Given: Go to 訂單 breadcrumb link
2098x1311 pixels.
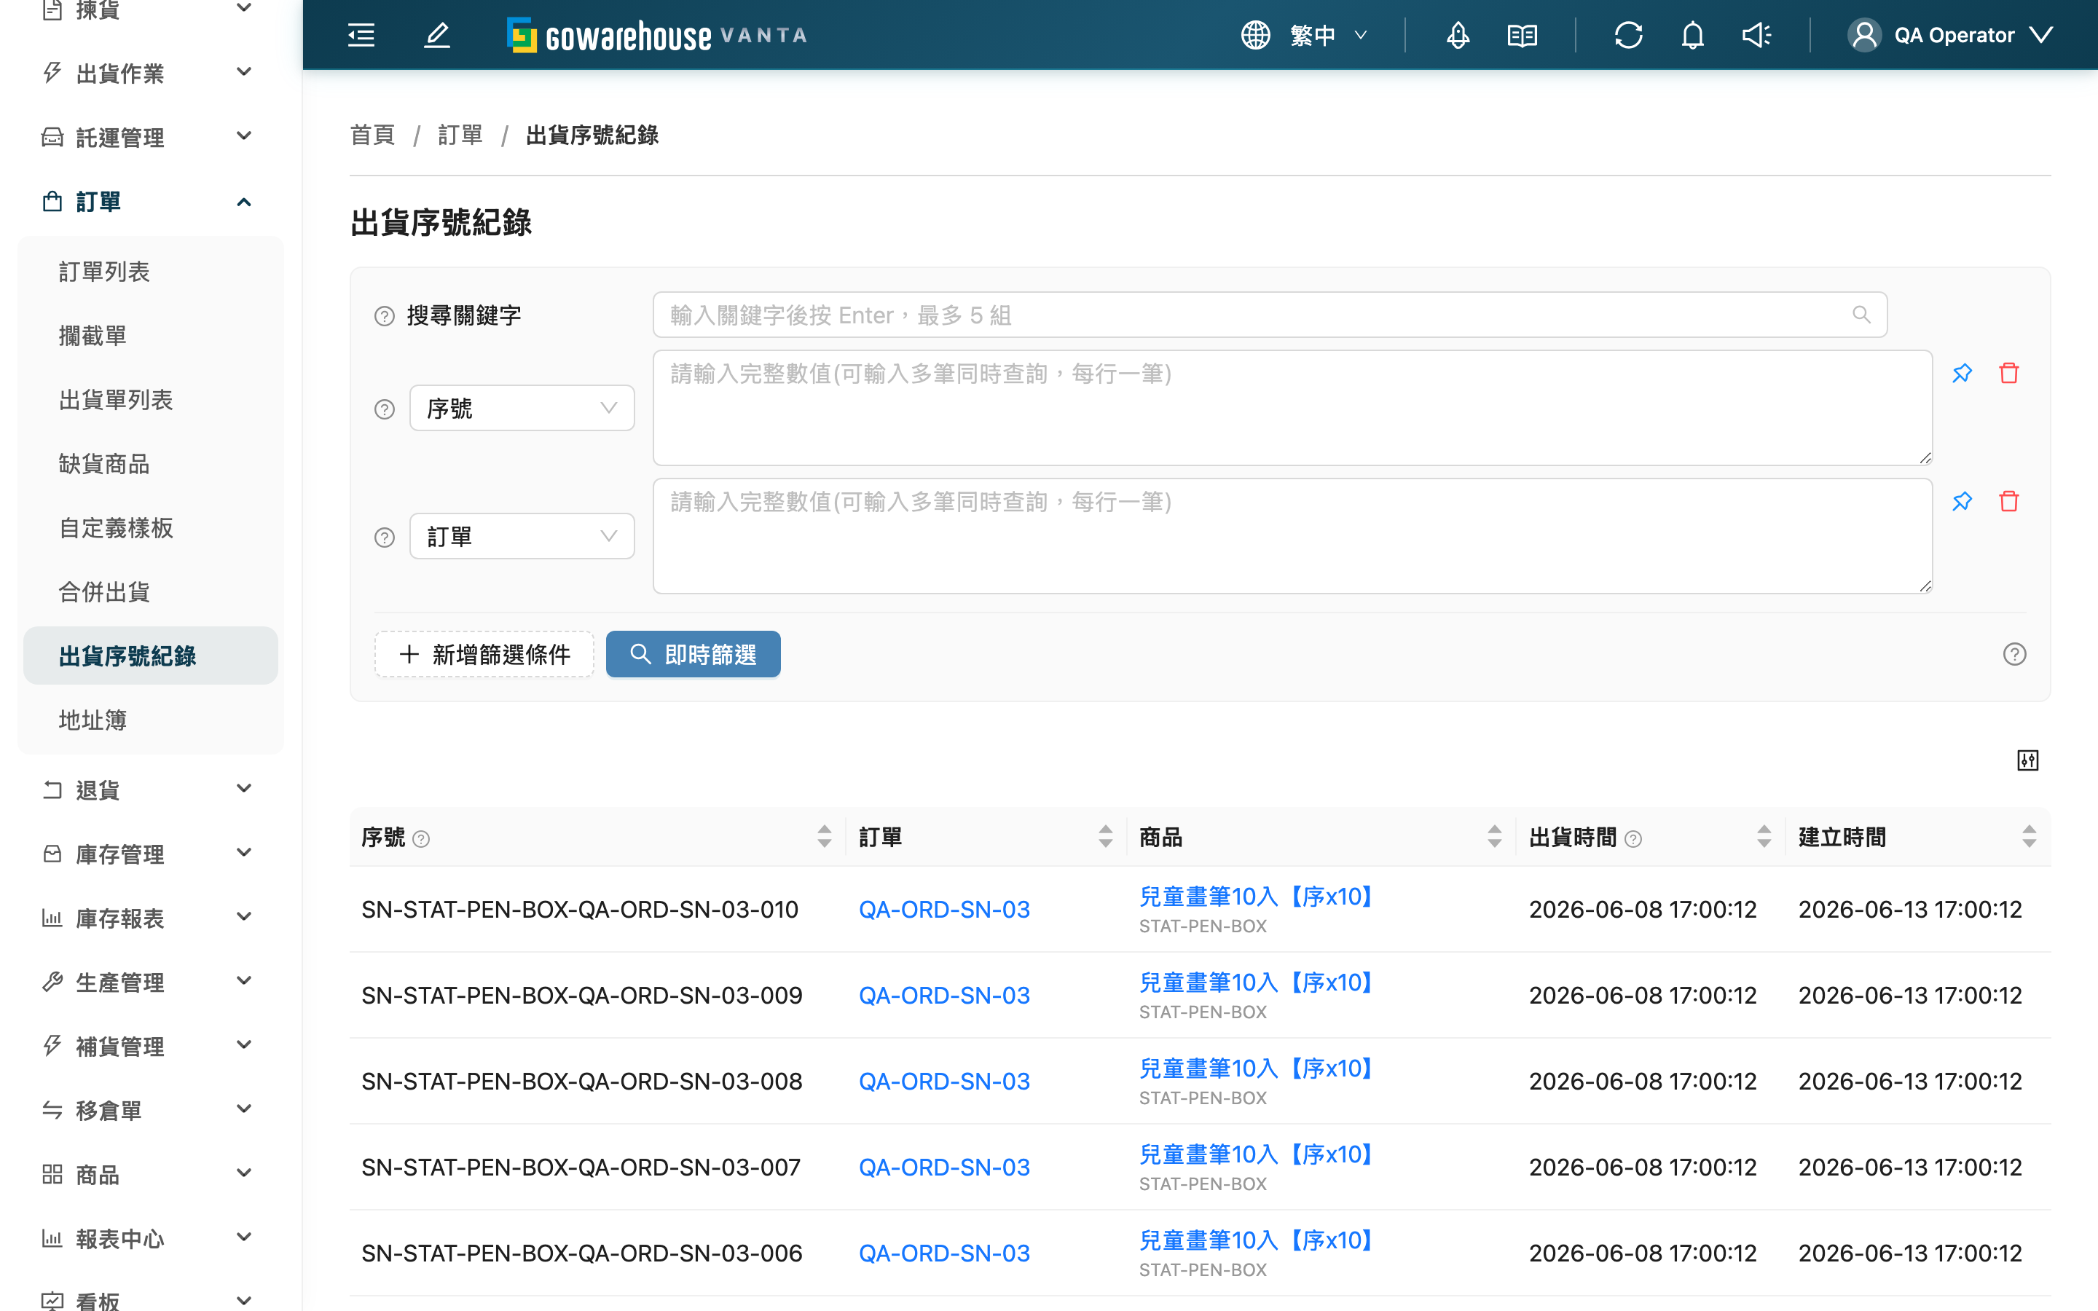Looking at the screenshot, I should point(460,135).
